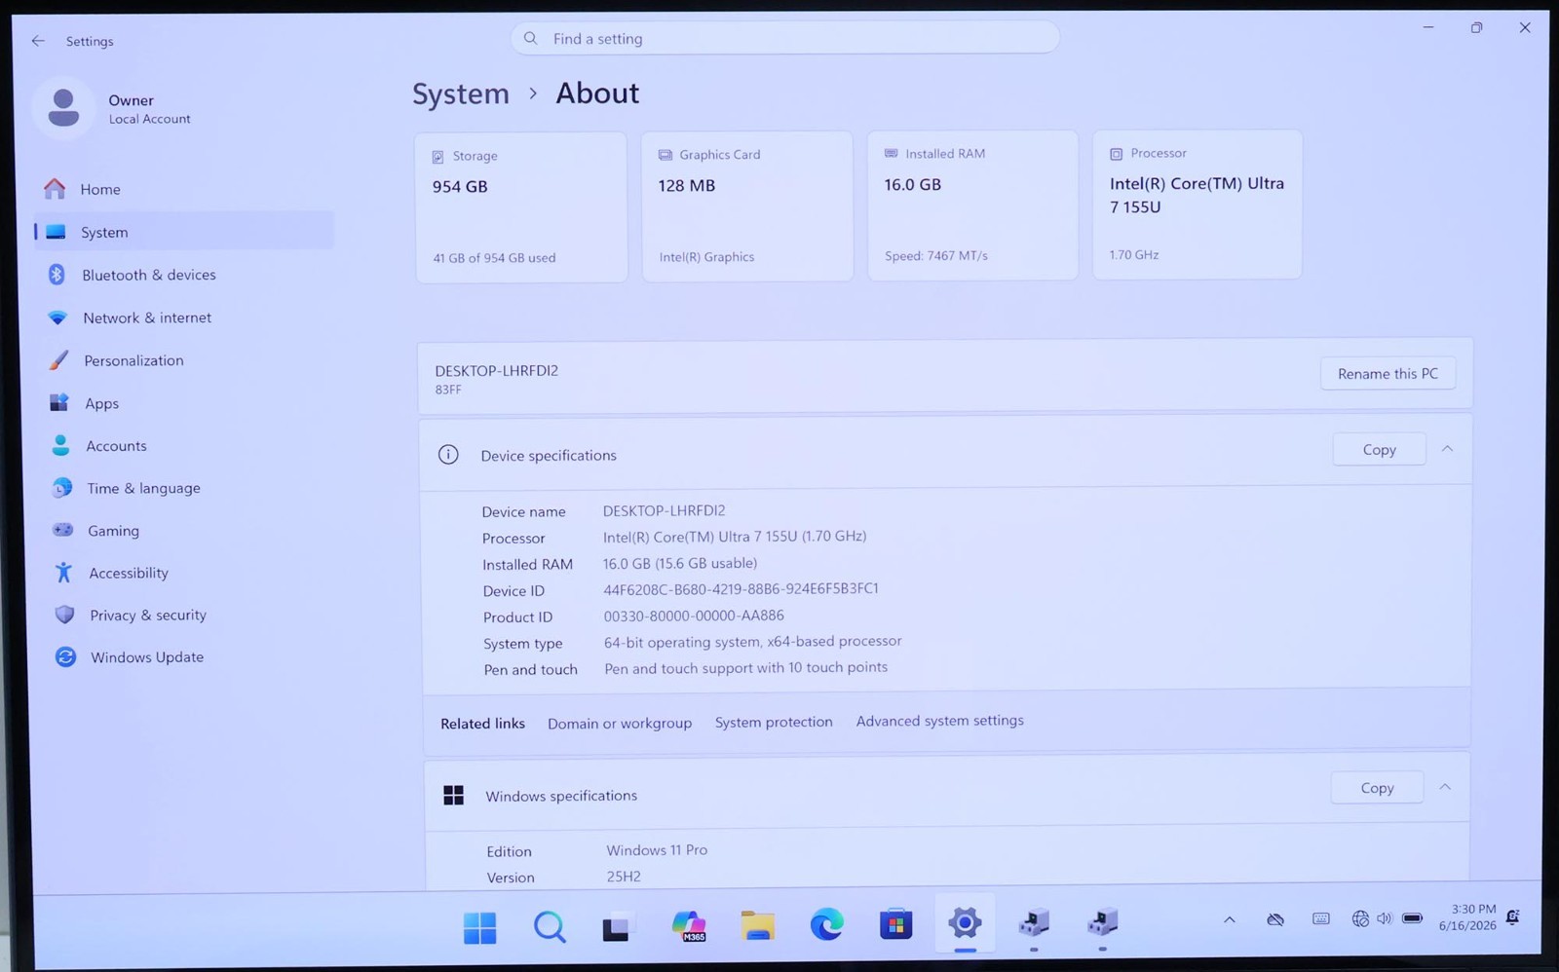
Task: Collapse the Windows specifications section
Action: coord(1445,787)
